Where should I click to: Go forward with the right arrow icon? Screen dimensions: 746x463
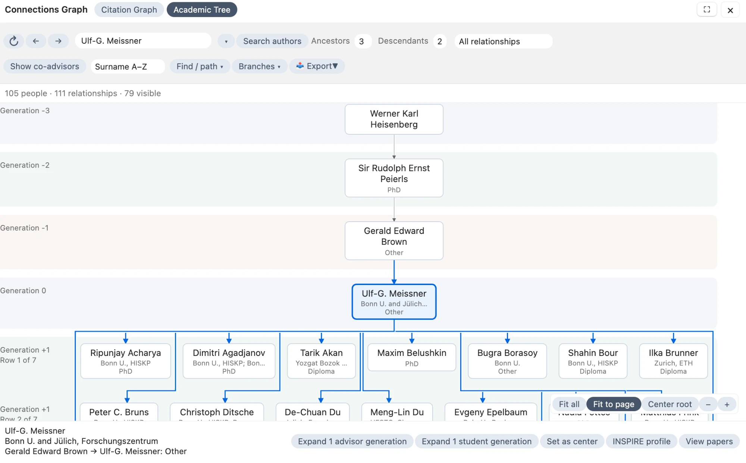58,41
